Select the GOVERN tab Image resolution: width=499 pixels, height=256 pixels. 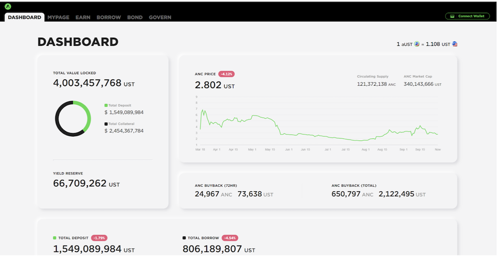[x=160, y=17]
